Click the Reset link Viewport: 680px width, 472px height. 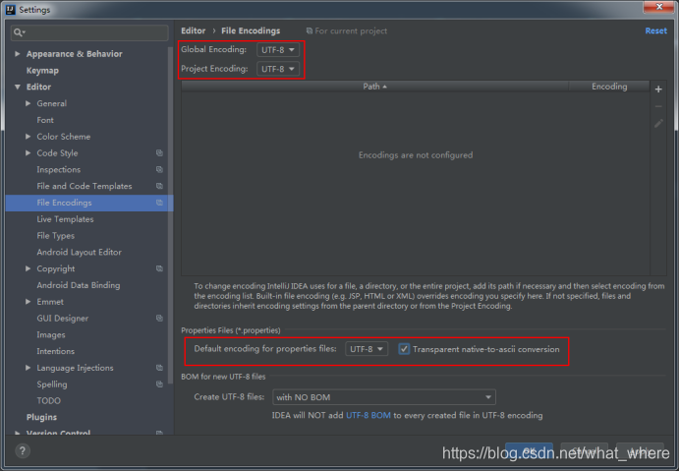(x=655, y=30)
